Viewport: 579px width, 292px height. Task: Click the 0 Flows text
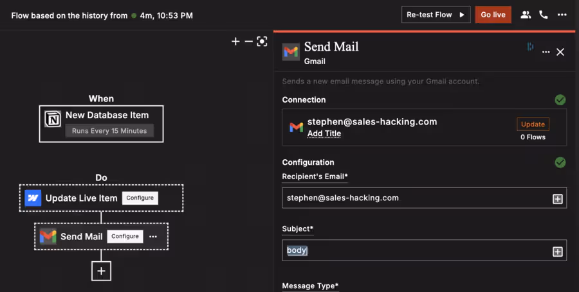pos(533,137)
